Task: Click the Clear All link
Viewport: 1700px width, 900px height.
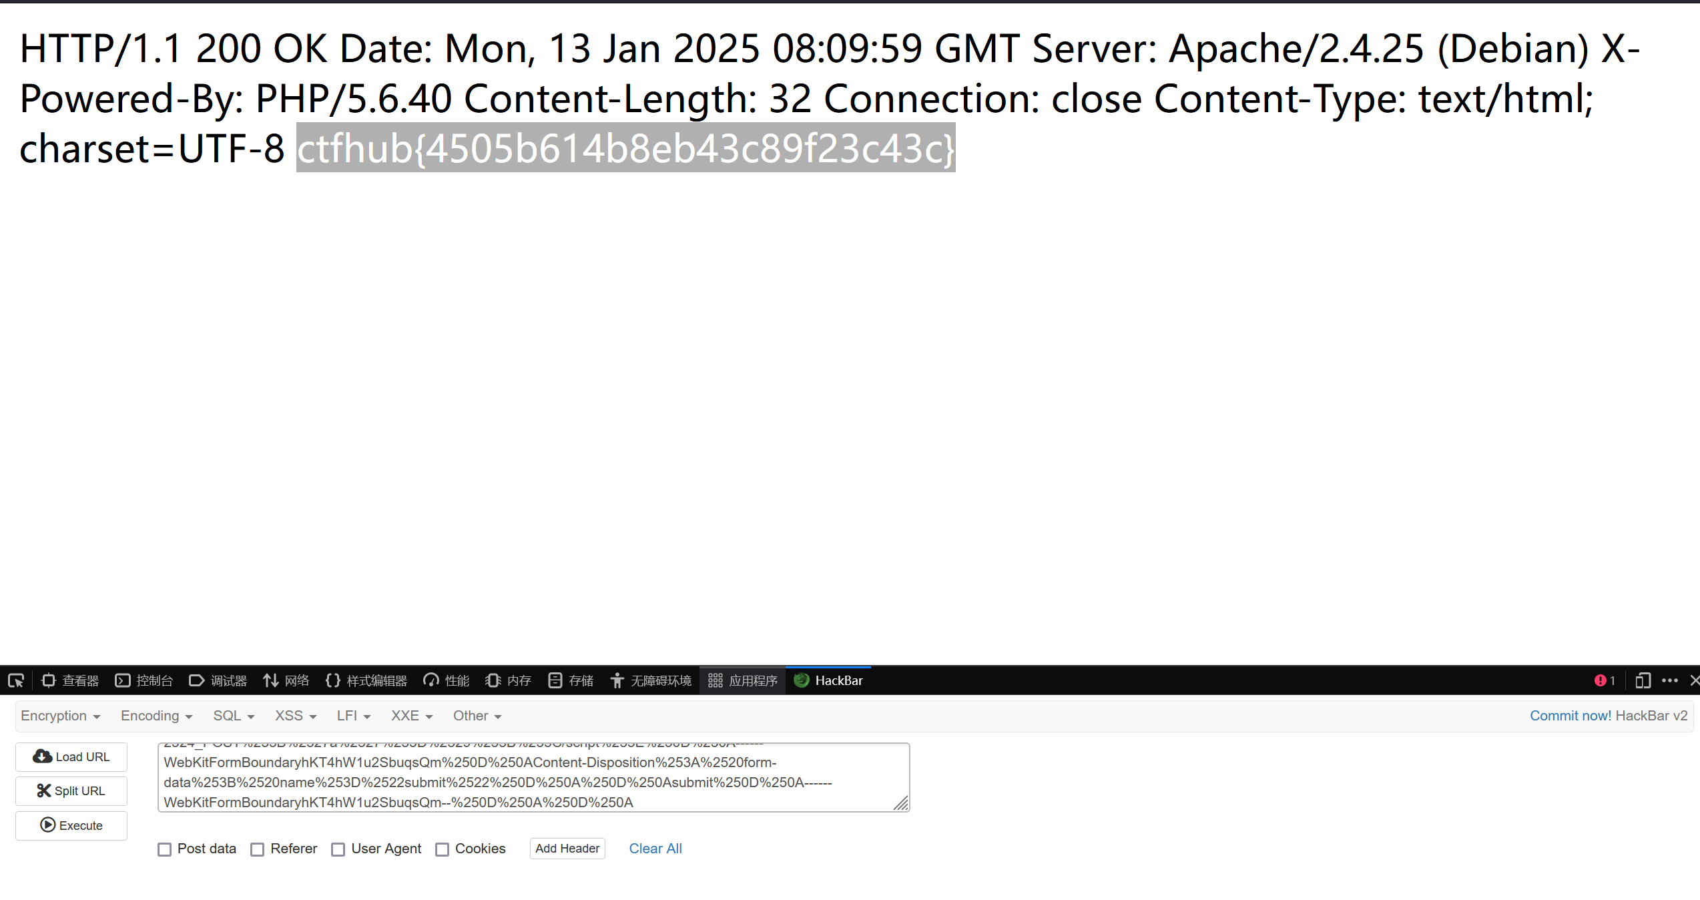Action: [655, 849]
